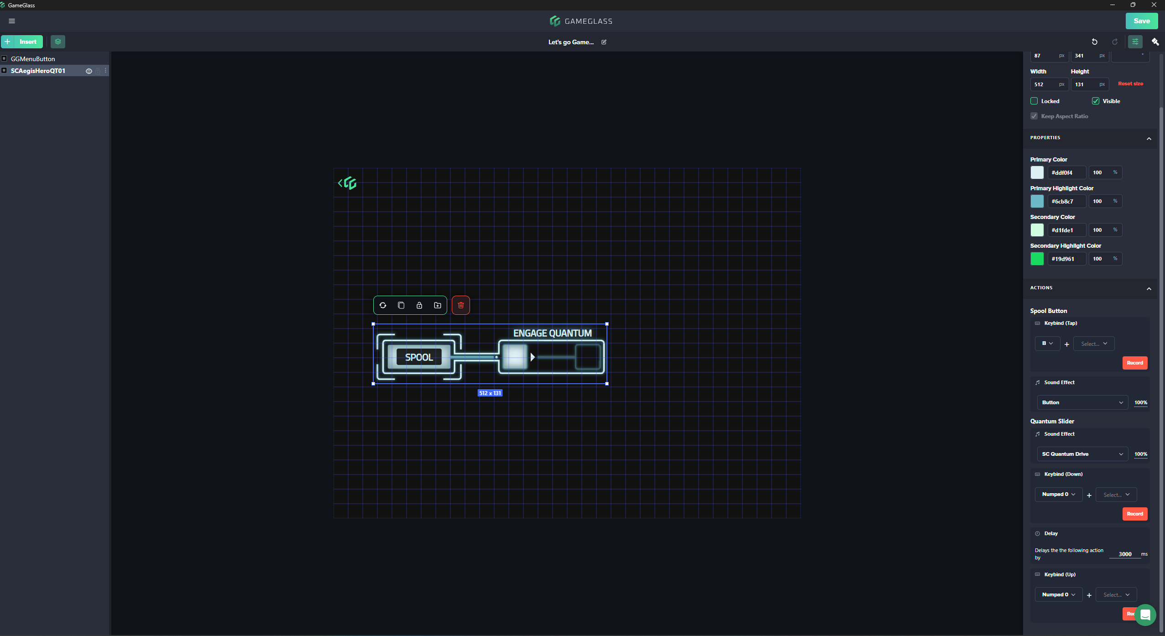Click Quantum Slider sound volume 100%
The width and height of the screenshot is (1165, 636).
coord(1140,454)
